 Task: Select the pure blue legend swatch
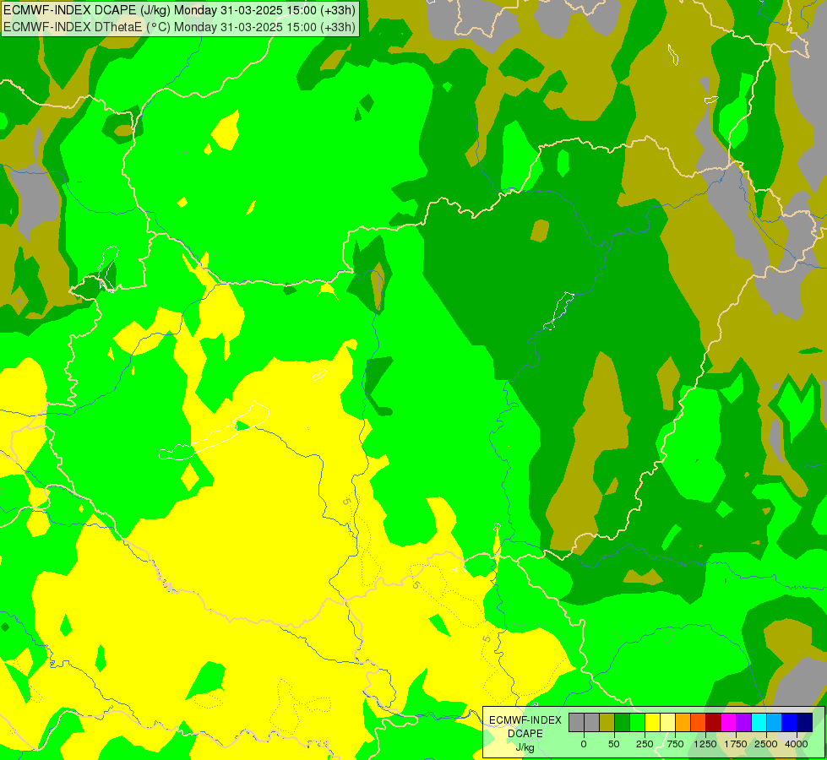click(x=789, y=722)
